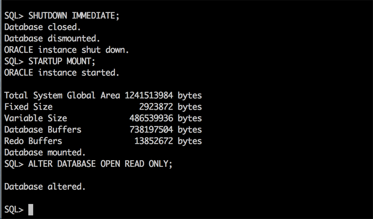373x219 pixels.
Task: Click the "Redo Buffers" label
Action: [33, 141]
